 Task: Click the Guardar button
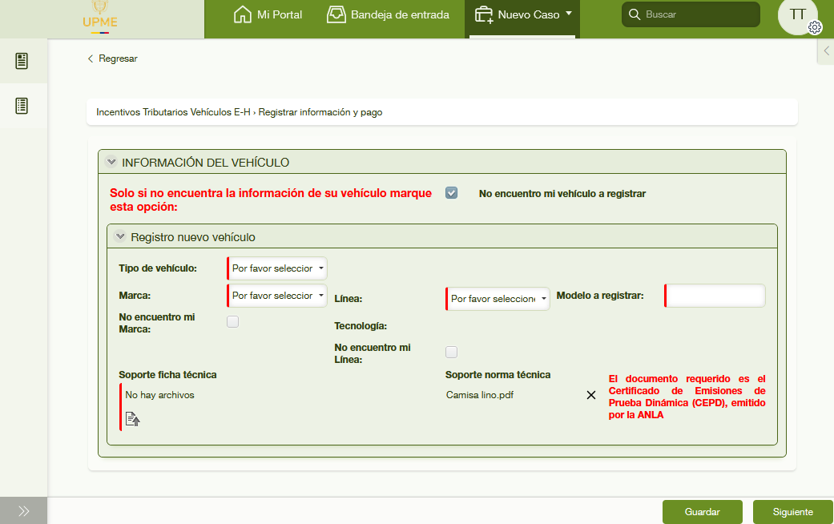tap(702, 512)
